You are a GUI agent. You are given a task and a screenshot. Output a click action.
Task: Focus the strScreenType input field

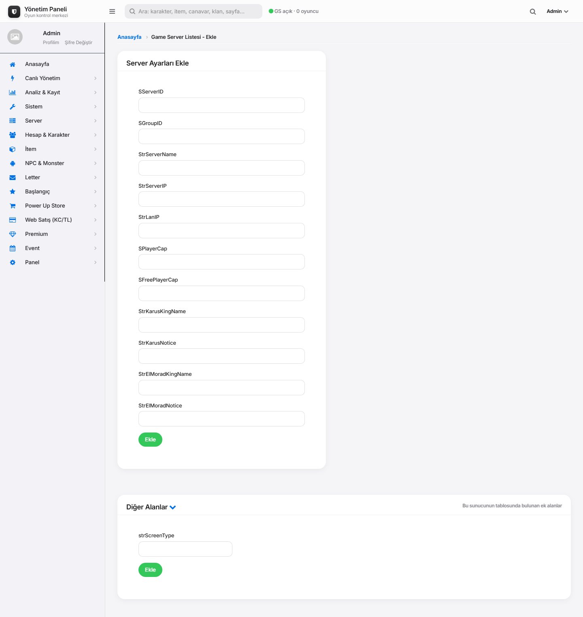coord(185,549)
